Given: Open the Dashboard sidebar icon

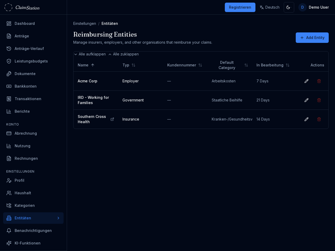Looking at the screenshot, I should [x=9, y=24].
